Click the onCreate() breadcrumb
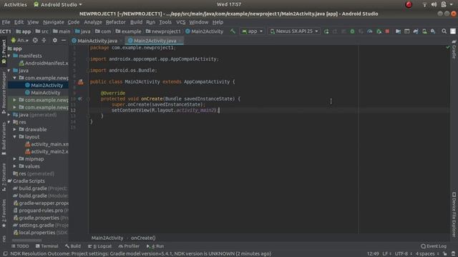The width and height of the screenshot is (458, 257). (x=143, y=238)
